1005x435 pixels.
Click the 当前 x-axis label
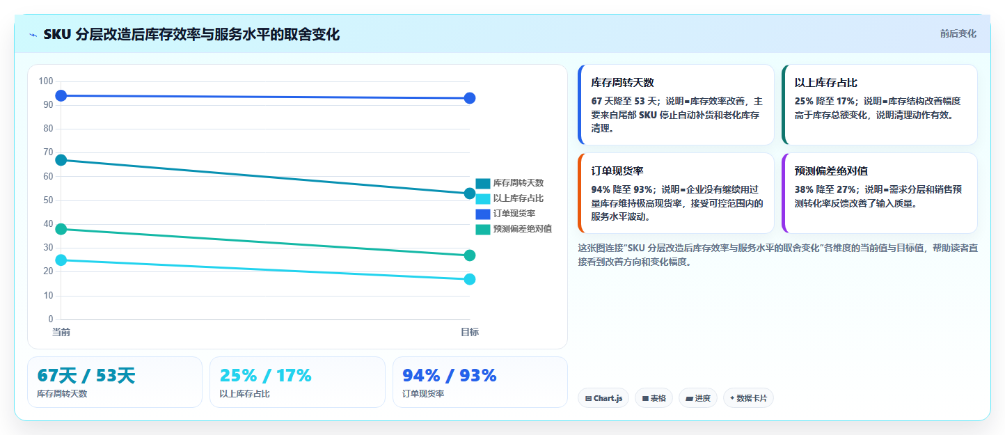click(x=61, y=333)
